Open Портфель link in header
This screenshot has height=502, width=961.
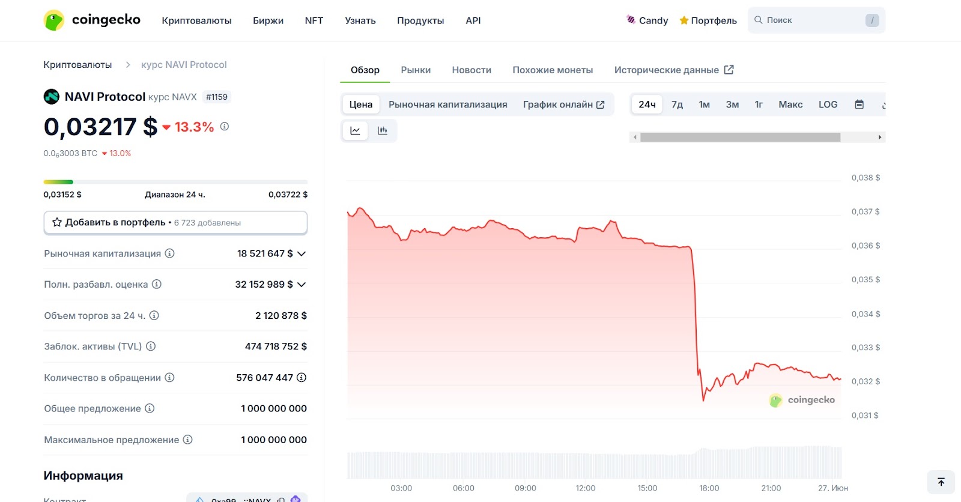(708, 20)
